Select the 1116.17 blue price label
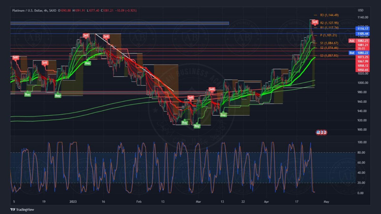This screenshot has width=381, height=214. pos(362,29)
